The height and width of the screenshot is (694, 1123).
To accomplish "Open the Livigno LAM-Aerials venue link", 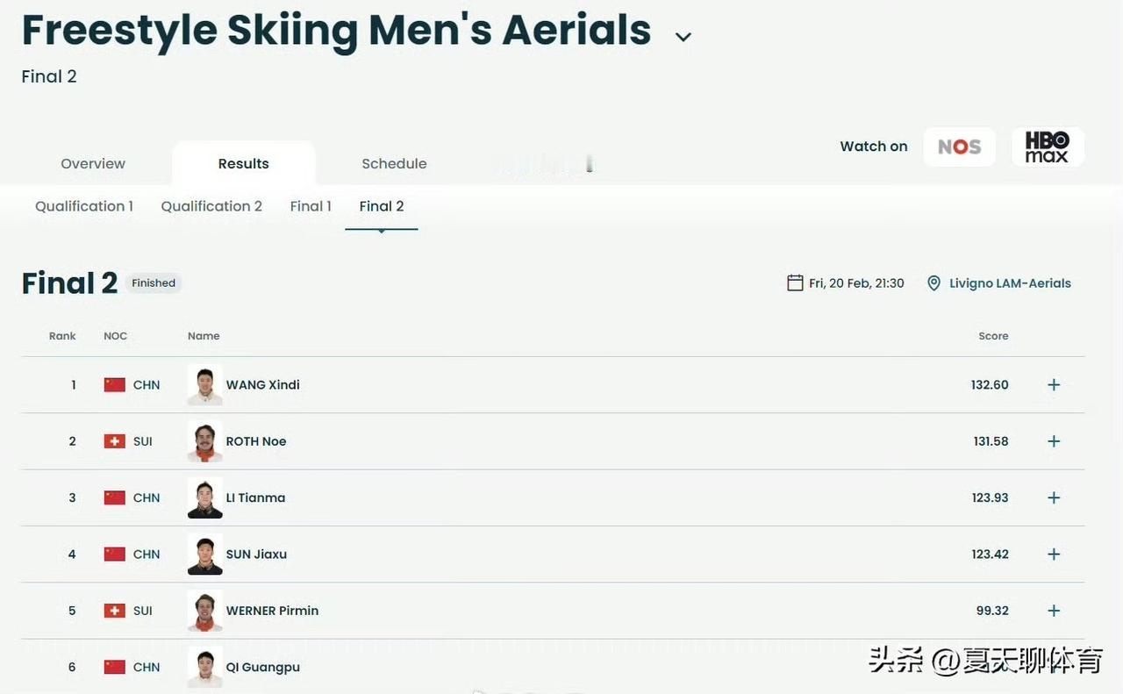I will tap(1010, 283).
